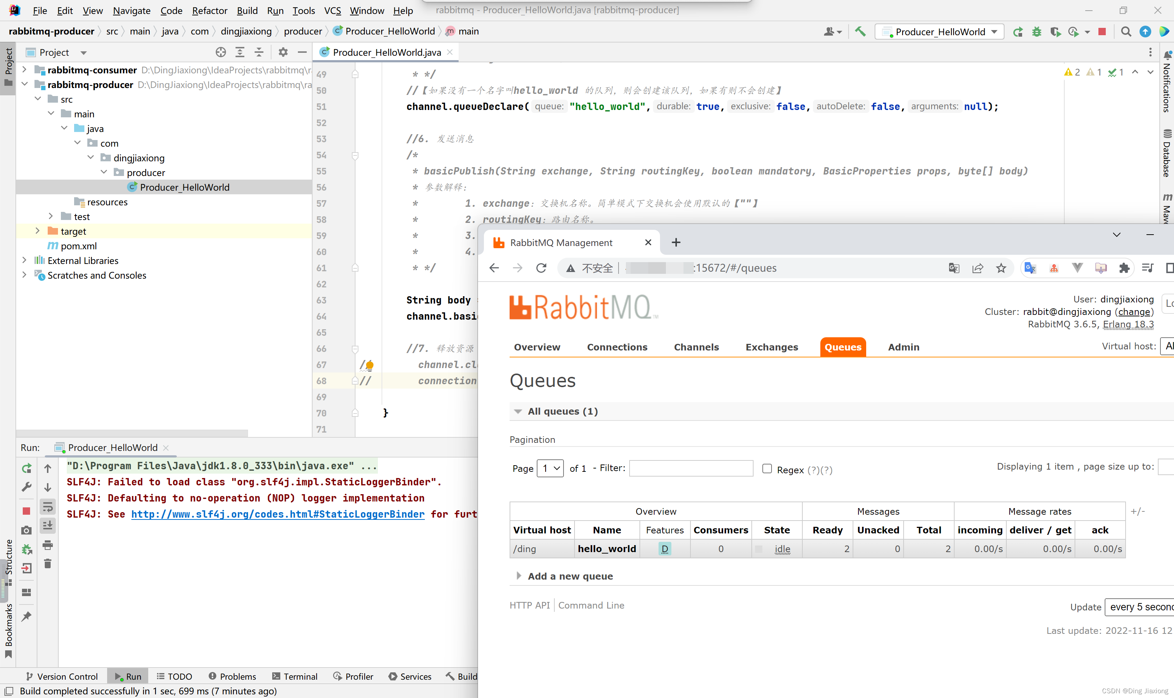
Task: Expand the target folder
Action: [x=38, y=231]
